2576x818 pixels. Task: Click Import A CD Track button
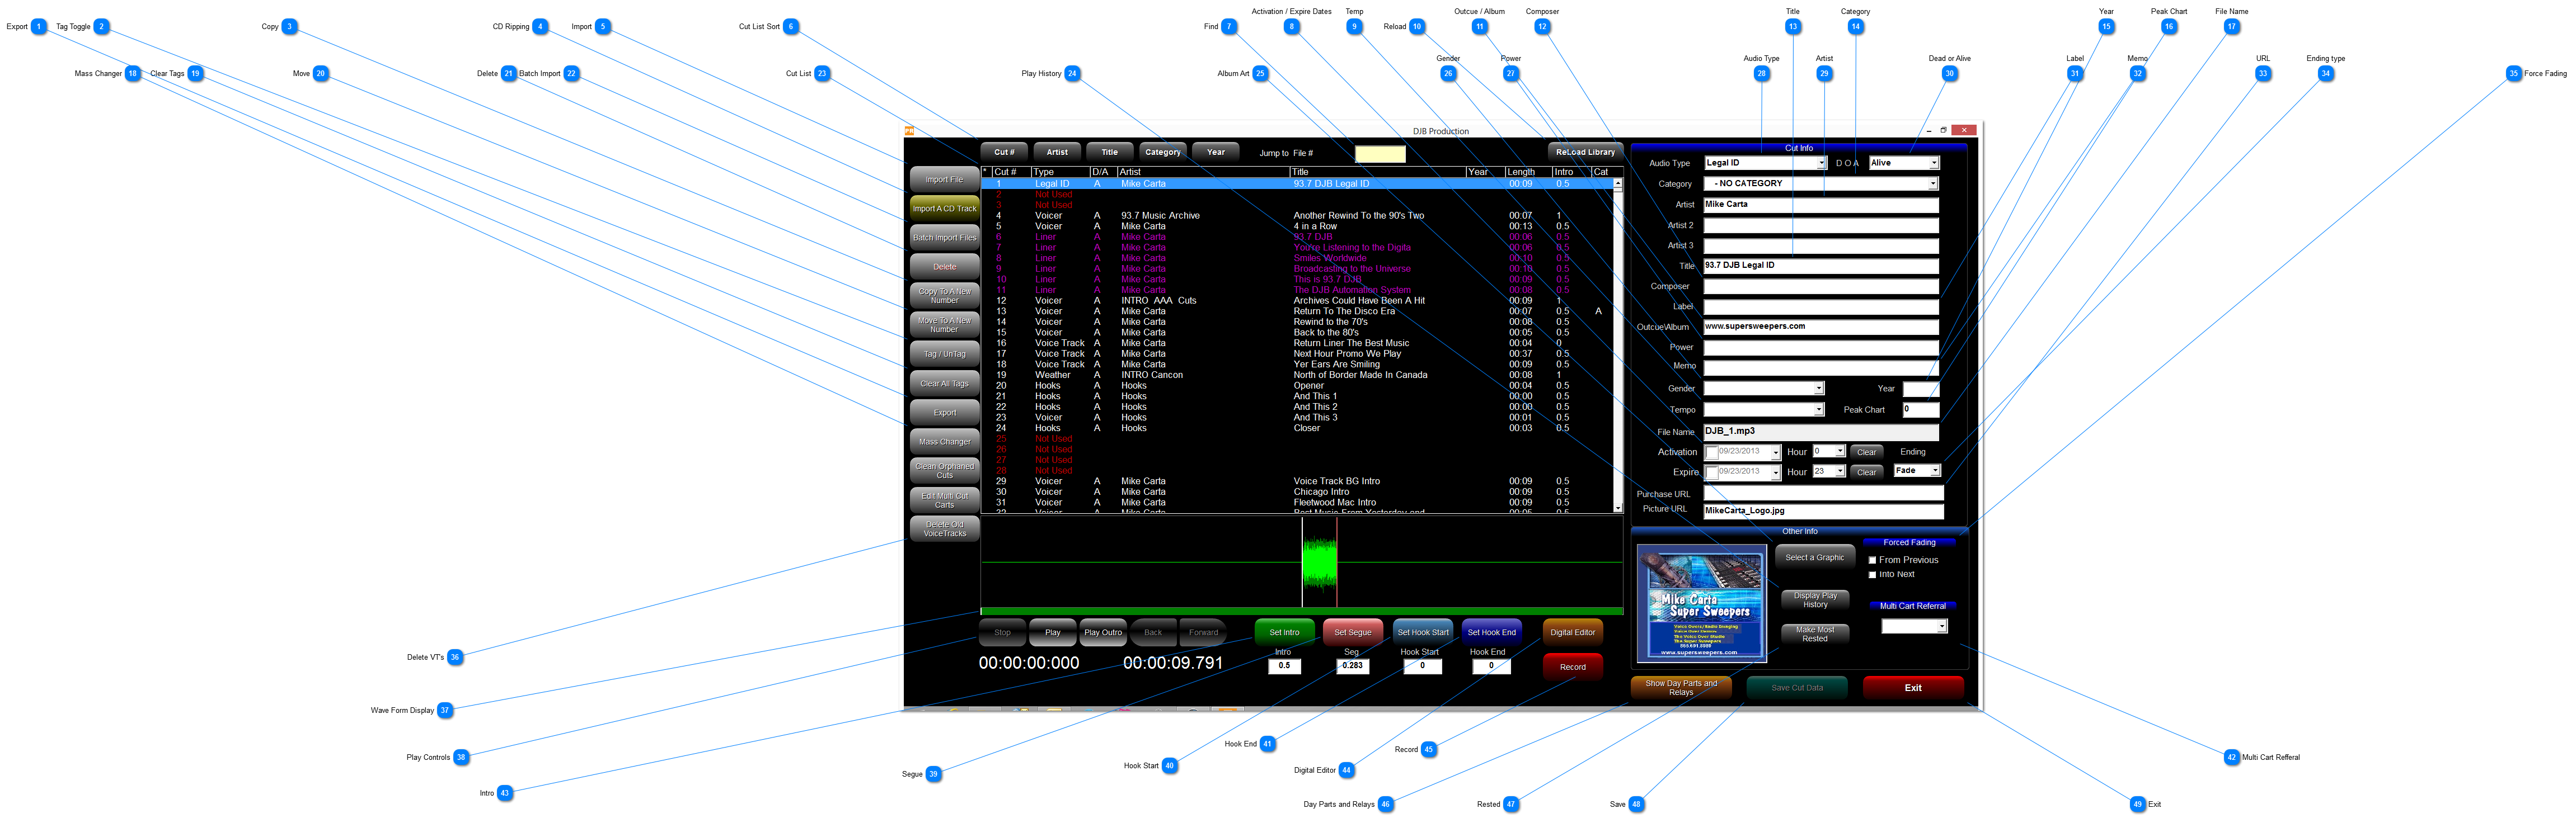[x=944, y=209]
